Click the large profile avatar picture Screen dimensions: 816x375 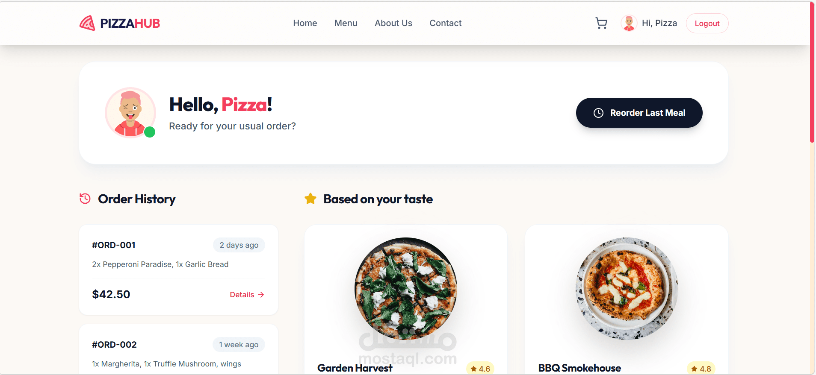pyautogui.click(x=130, y=112)
